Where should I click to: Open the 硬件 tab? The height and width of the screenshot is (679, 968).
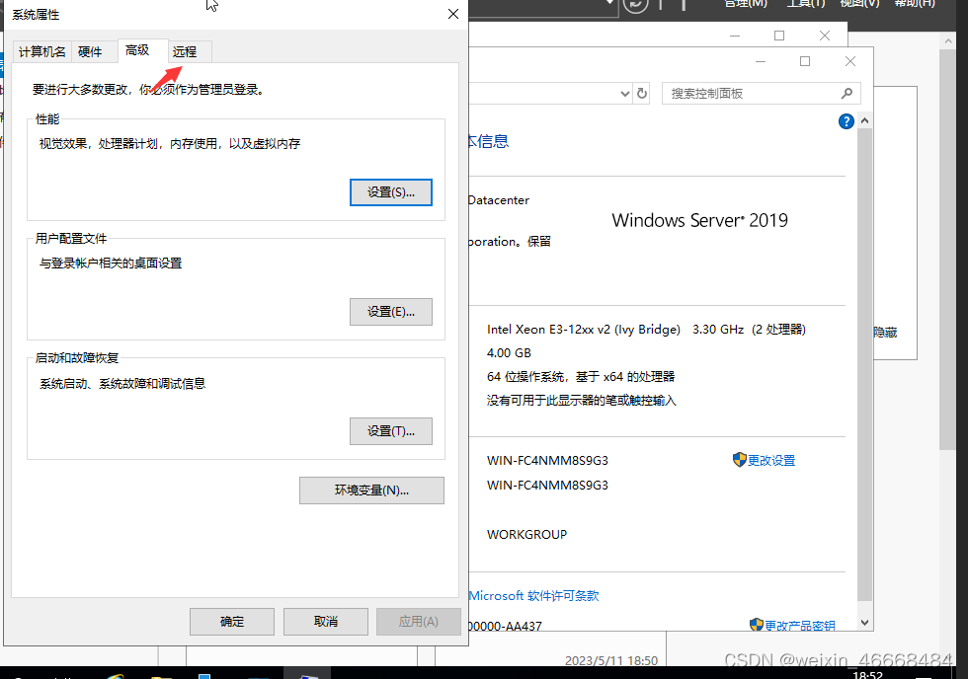(90, 51)
